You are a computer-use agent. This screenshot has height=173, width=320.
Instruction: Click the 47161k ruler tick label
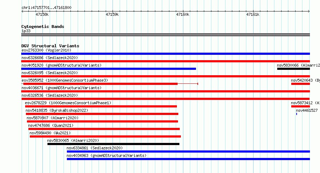253,14
